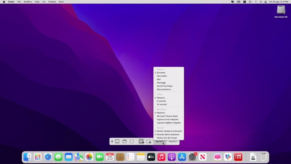Save to Documenti in menu
Screen dimensions: 291x164
[x=162, y=76]
